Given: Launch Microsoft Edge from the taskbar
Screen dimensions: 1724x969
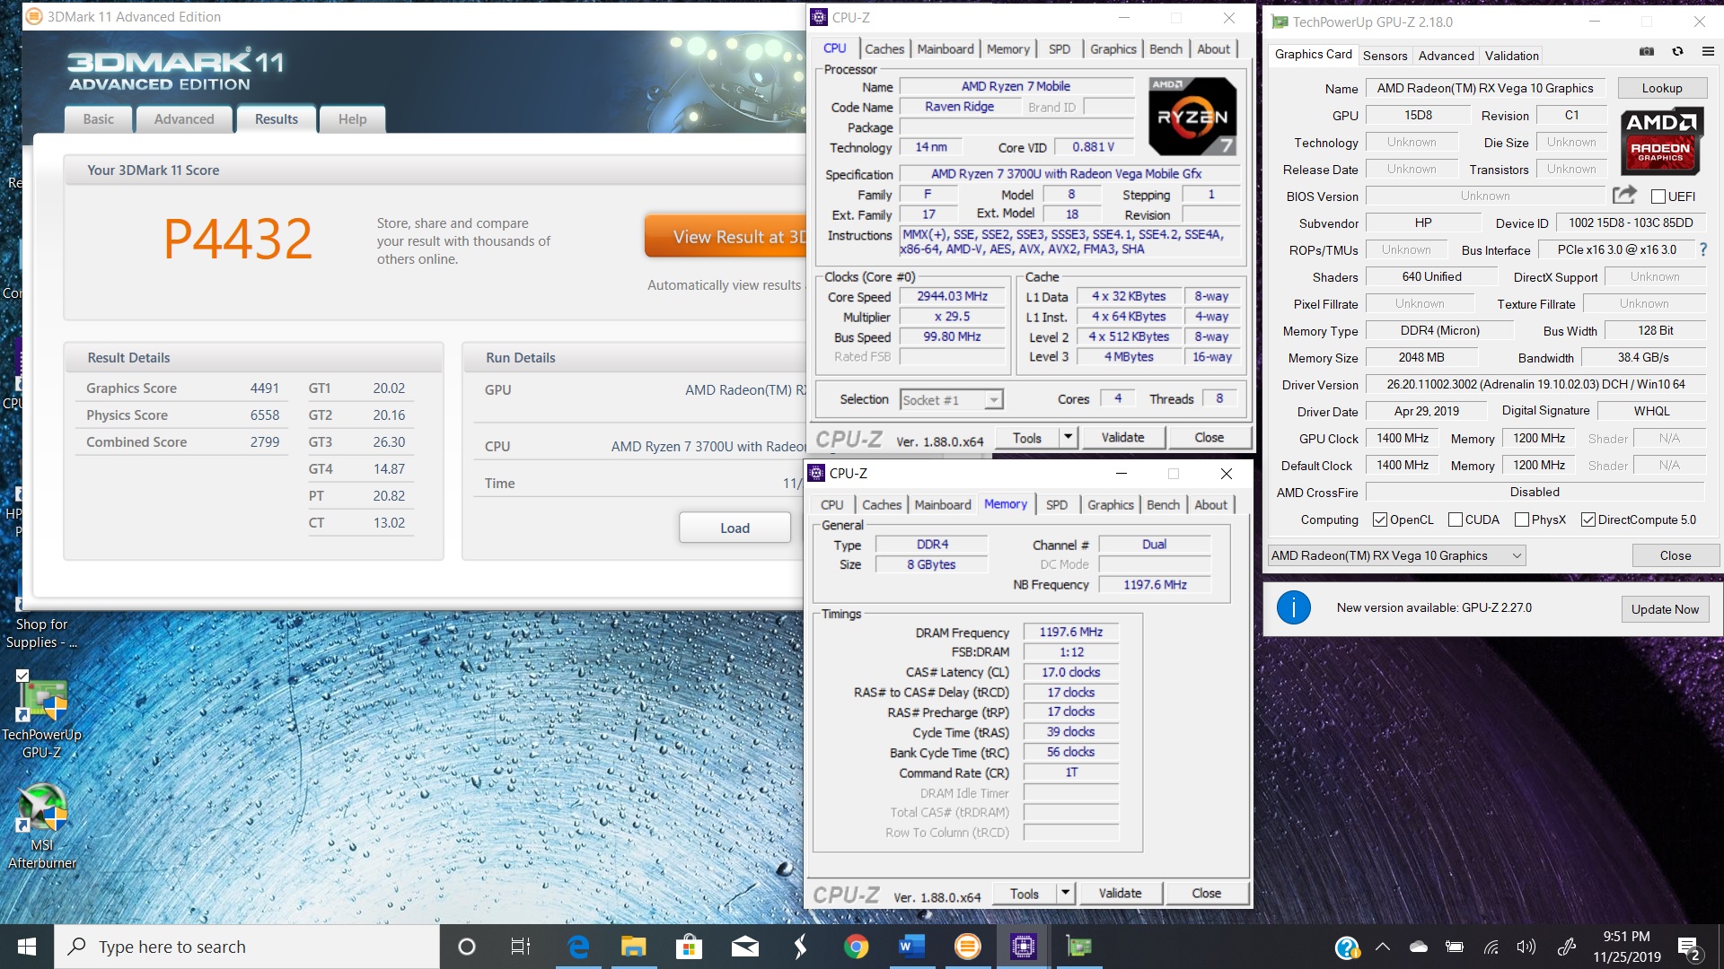Looking at the screenshot, I should pos(578,947).
